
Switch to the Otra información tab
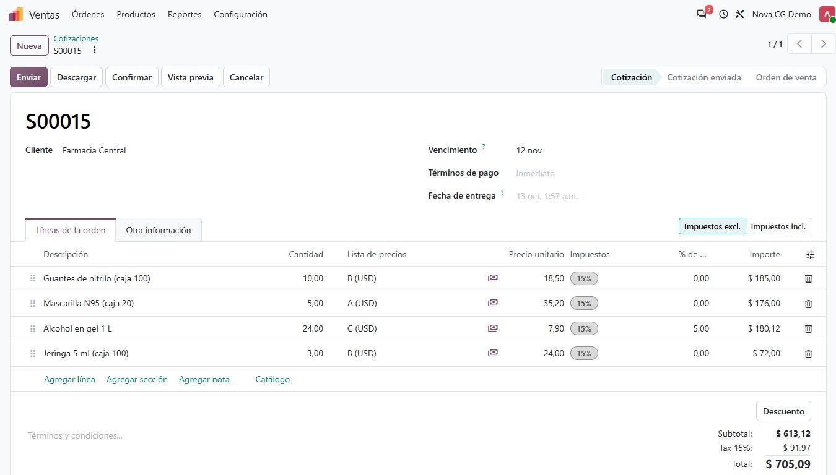point(159,230)
